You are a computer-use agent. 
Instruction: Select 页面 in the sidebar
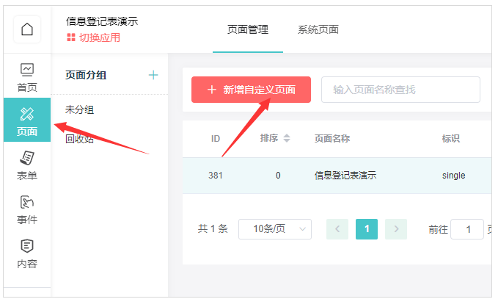click(x=27, y=120)
